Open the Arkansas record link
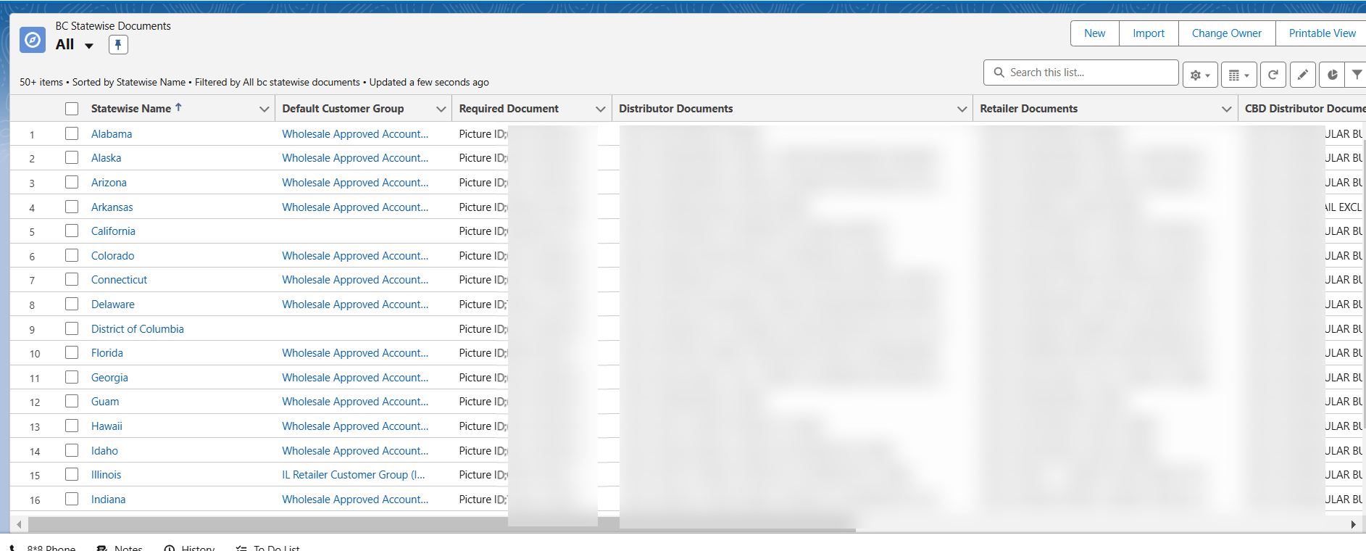Image resolution: width=1366 pixels, height=551 pixels. pos(112,207)
